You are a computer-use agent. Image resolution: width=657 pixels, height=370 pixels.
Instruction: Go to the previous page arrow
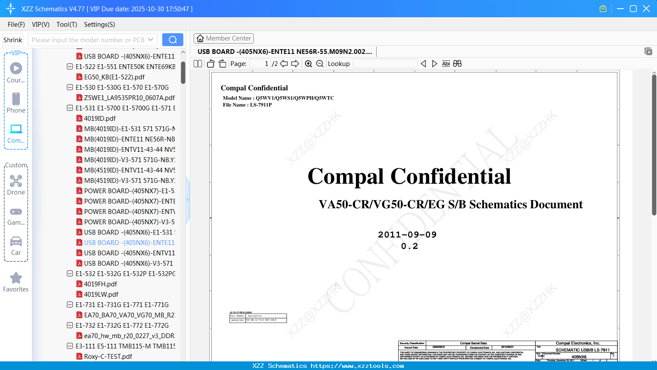pyautogui.click(x=284, y=63)
